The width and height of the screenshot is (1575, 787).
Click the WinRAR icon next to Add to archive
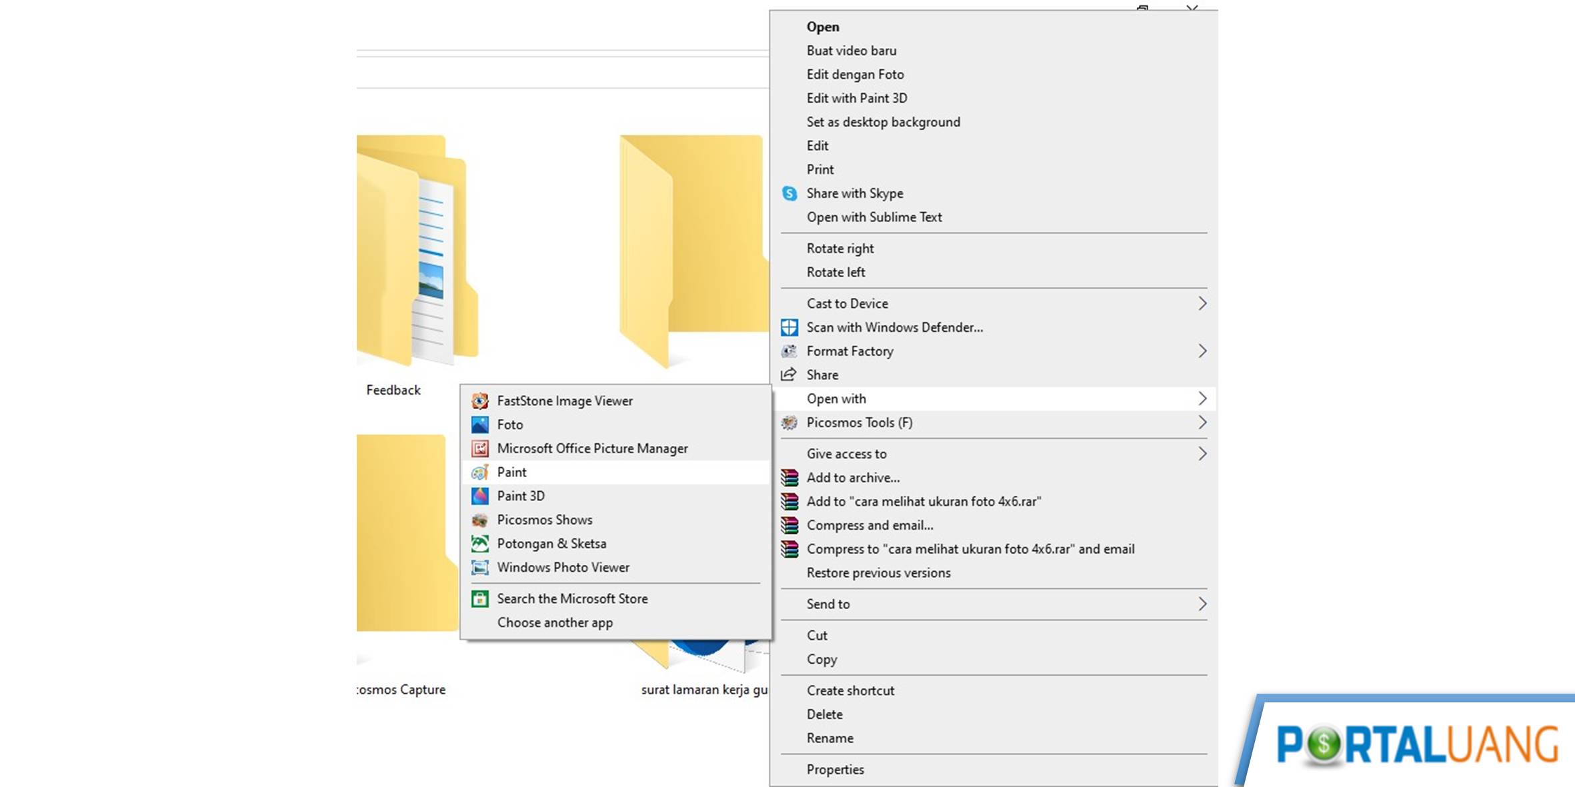(x=790, y=478)
